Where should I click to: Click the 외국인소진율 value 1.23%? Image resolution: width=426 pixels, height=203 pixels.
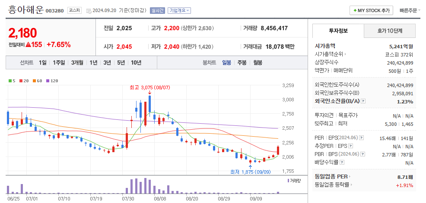406,102
